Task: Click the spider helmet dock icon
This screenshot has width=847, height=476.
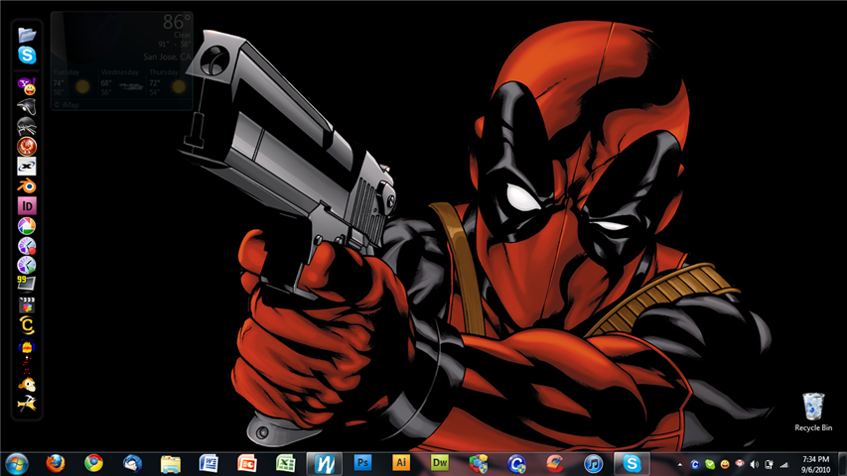Action: coord(27,126)
